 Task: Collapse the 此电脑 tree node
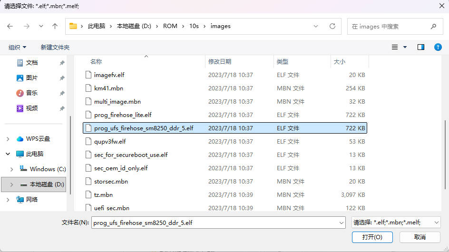point(8,154)
